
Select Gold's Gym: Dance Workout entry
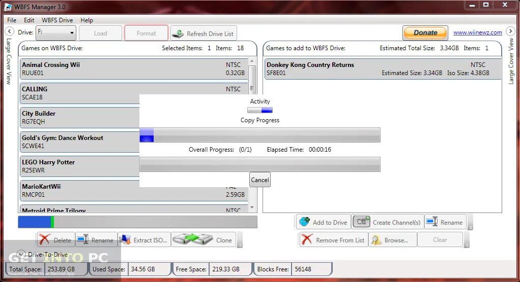coord(79,142)
